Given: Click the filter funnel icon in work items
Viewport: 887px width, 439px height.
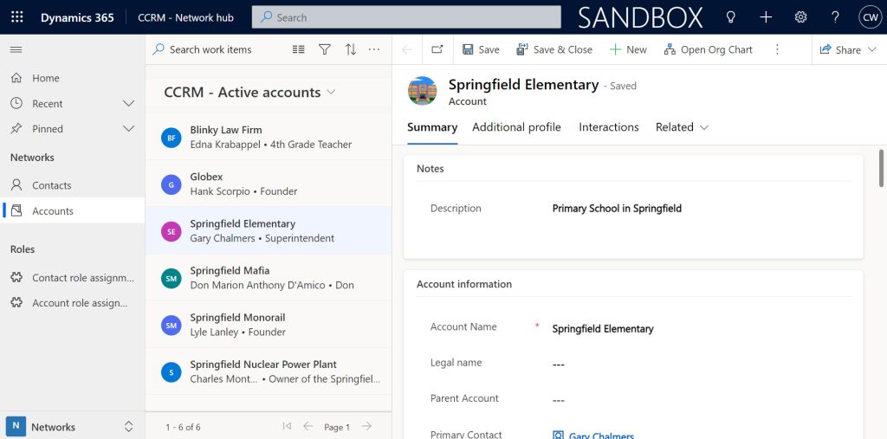Looking at the screenshot, I should (x=325, y=50).
